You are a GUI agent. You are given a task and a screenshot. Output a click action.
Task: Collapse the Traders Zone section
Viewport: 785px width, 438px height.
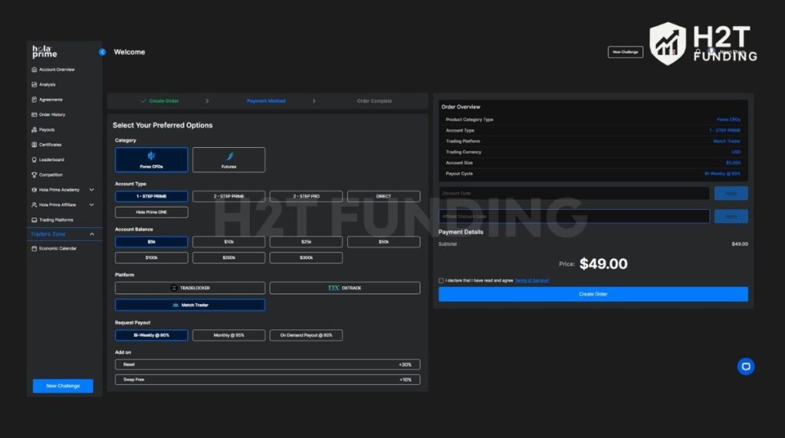92,234
